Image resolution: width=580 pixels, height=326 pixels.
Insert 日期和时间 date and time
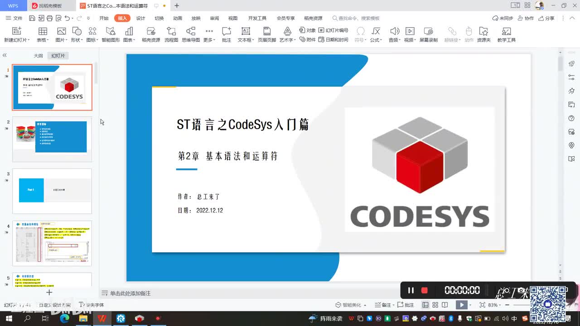[333, 40]
